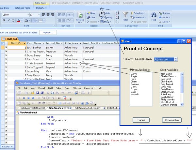Screen dimensions: 196x150
Task: Go to first record navigation button
Action: tap(12, 147)
